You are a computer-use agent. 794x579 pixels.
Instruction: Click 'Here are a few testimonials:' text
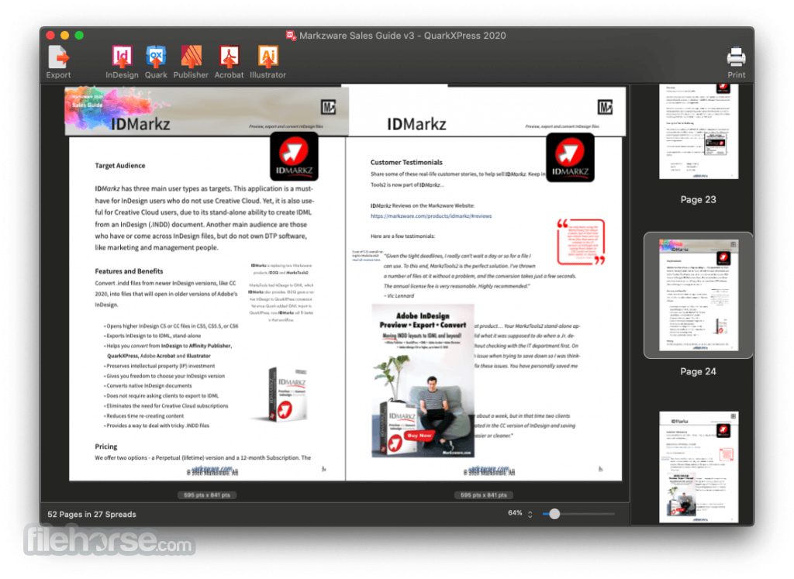tap(402, 236)
